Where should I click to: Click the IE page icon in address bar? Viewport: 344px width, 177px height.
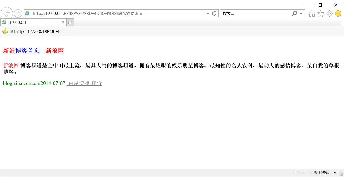click(x=27, y=13)
